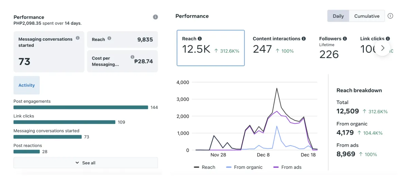
Task: Expand See all activity metrics
Action: tap(86, 163)
